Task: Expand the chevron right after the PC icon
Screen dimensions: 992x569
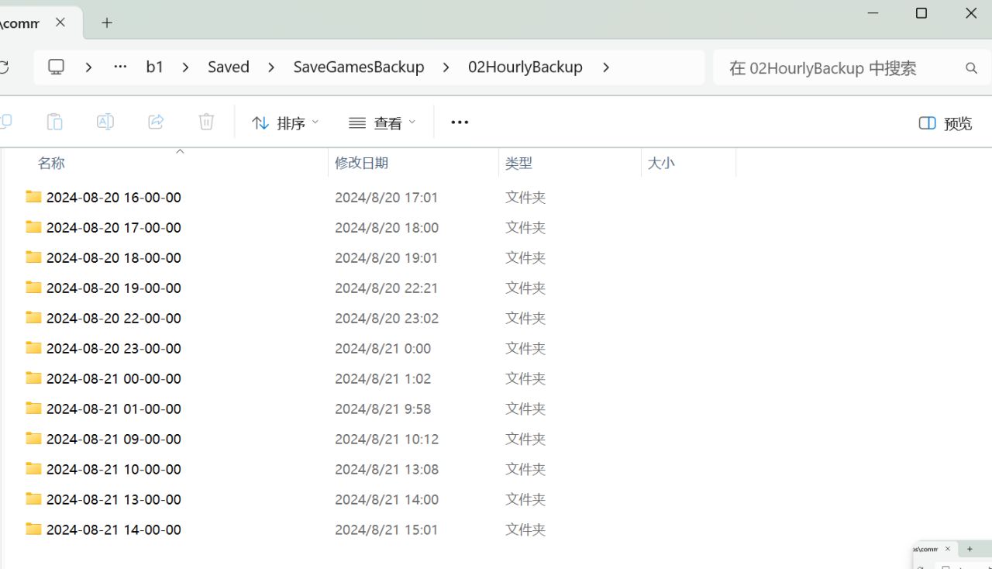Action: coord(89,67)
